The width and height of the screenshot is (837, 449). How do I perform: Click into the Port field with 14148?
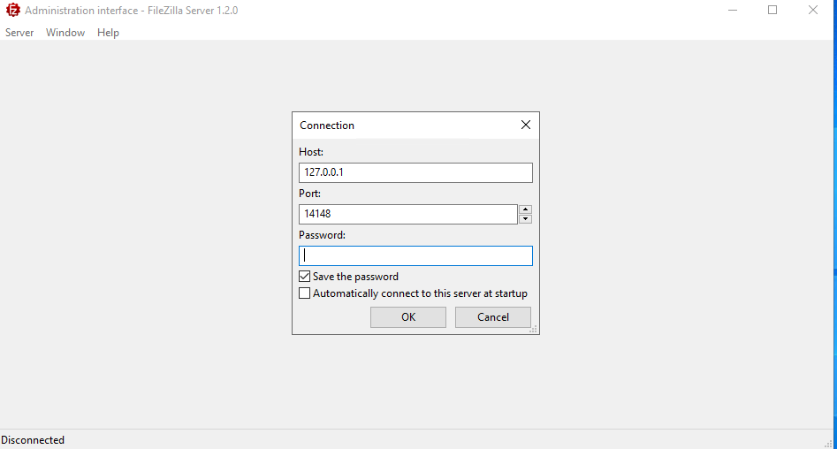point(407,214)
